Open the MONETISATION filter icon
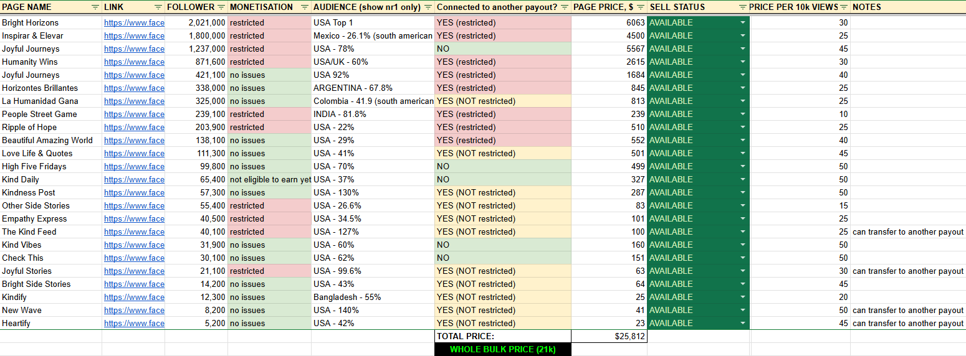 [304, 7]
